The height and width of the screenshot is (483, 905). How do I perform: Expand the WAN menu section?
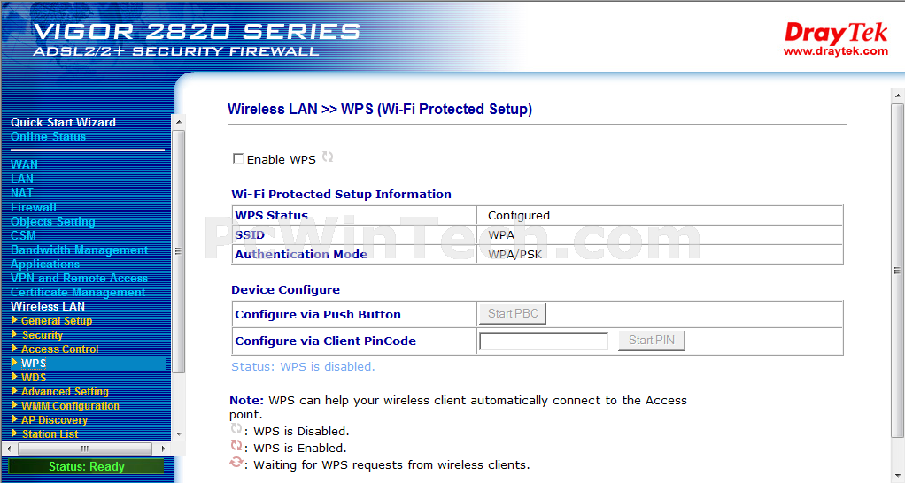pos(24,165)
